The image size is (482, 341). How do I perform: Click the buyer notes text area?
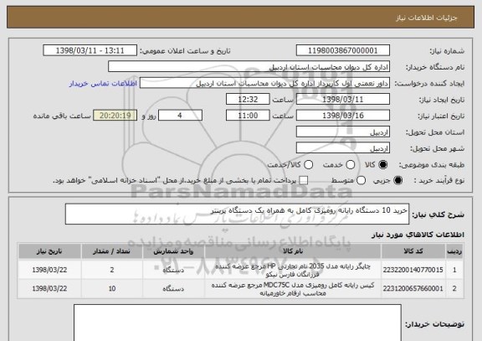point(238,323)
